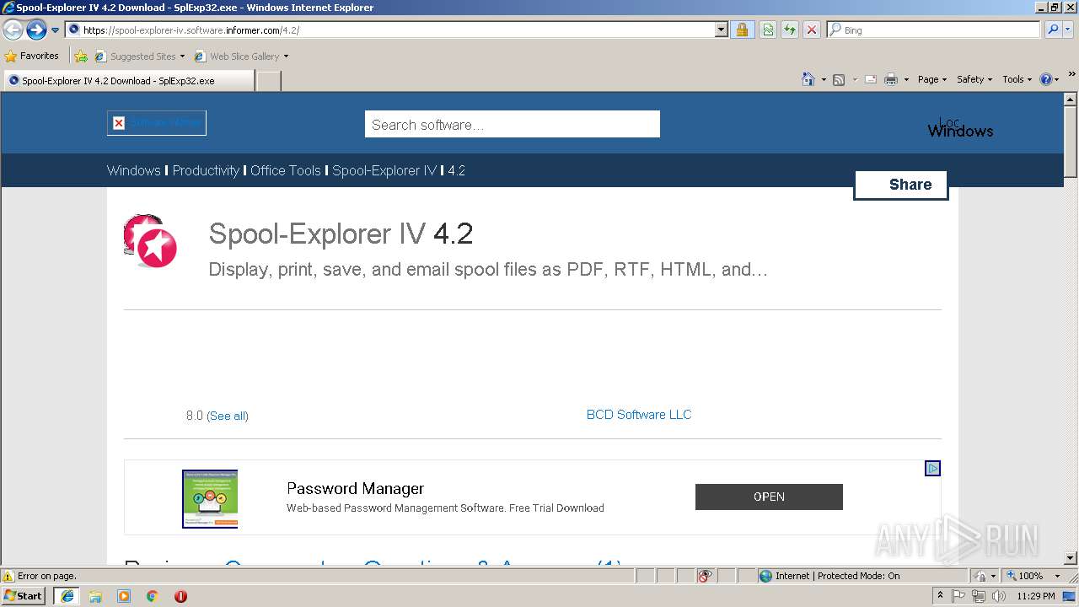Click the Error on page warning icon
The height and width of the screenshot is (607, 1079).
tap(8, 576)
